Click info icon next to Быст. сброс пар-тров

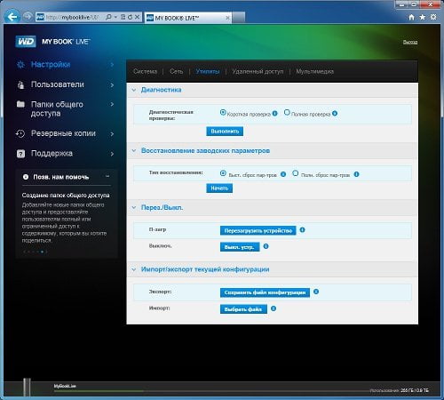[283, 174]
